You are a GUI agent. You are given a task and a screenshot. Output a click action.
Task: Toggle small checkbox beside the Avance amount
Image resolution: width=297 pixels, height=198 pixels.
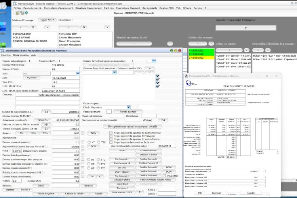click(x=83, y=133)
